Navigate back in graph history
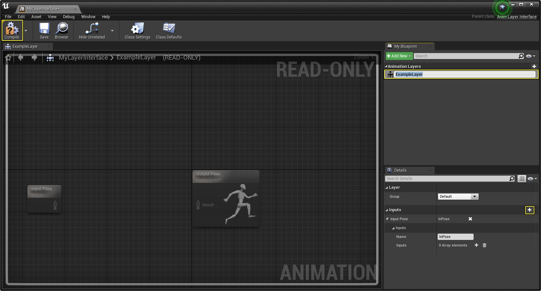541x291 pixels. [21, 58]
